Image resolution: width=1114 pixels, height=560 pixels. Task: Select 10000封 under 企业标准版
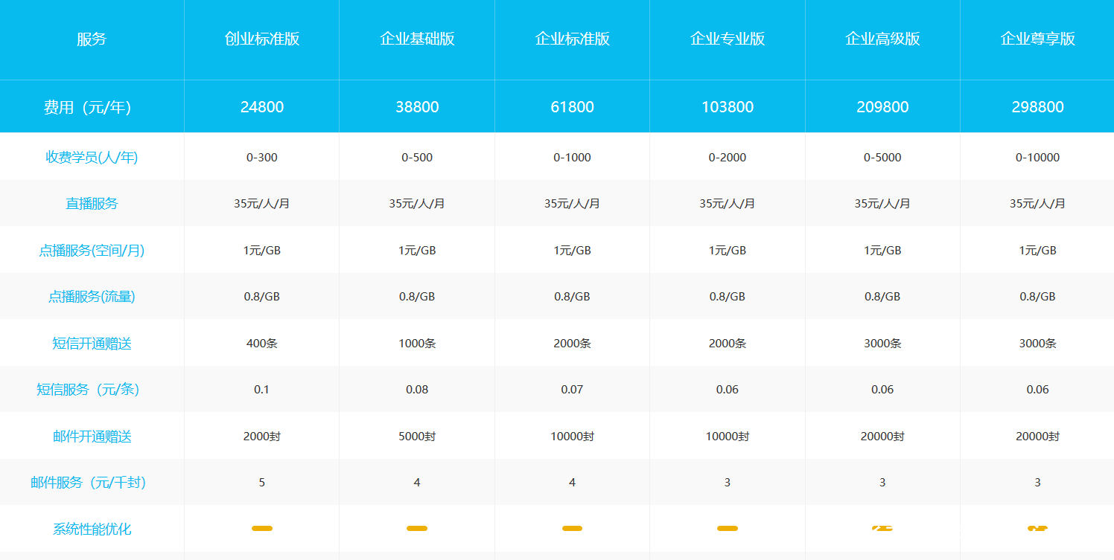[x=572, y=437]
